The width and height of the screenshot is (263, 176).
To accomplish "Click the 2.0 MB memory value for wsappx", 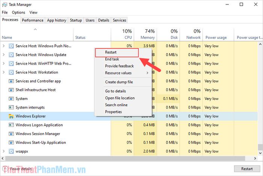I will coord(149,151).
